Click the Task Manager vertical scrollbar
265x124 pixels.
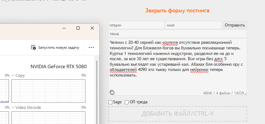coord(97,92)
